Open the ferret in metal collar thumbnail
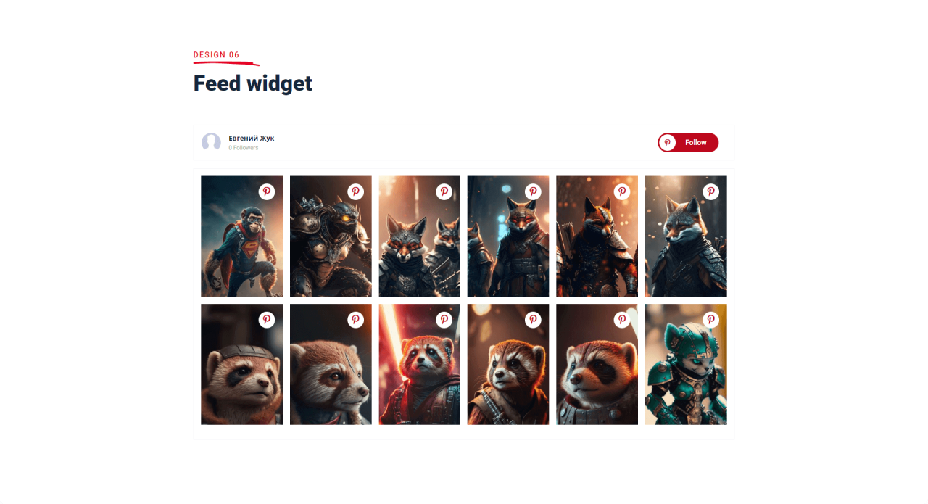Screen dimensions: 928x504 (x=597, y=364)
